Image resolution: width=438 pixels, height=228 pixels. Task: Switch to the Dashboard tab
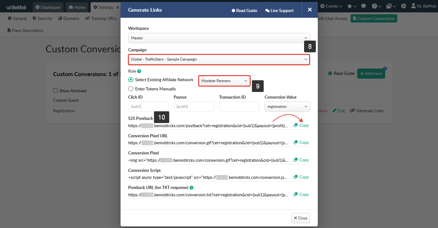(x=48, y=7)
